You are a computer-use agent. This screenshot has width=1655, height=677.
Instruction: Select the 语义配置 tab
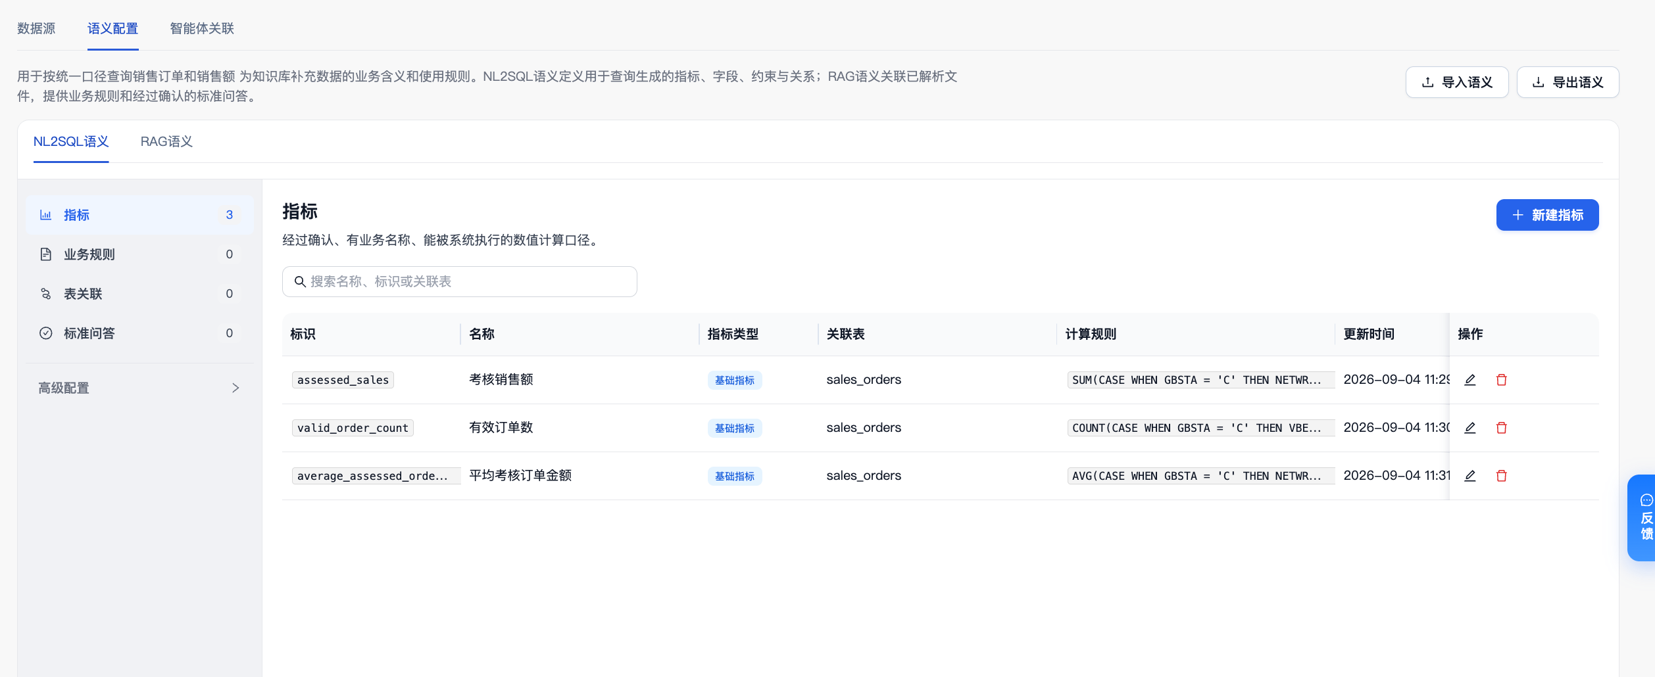[112, 28]
